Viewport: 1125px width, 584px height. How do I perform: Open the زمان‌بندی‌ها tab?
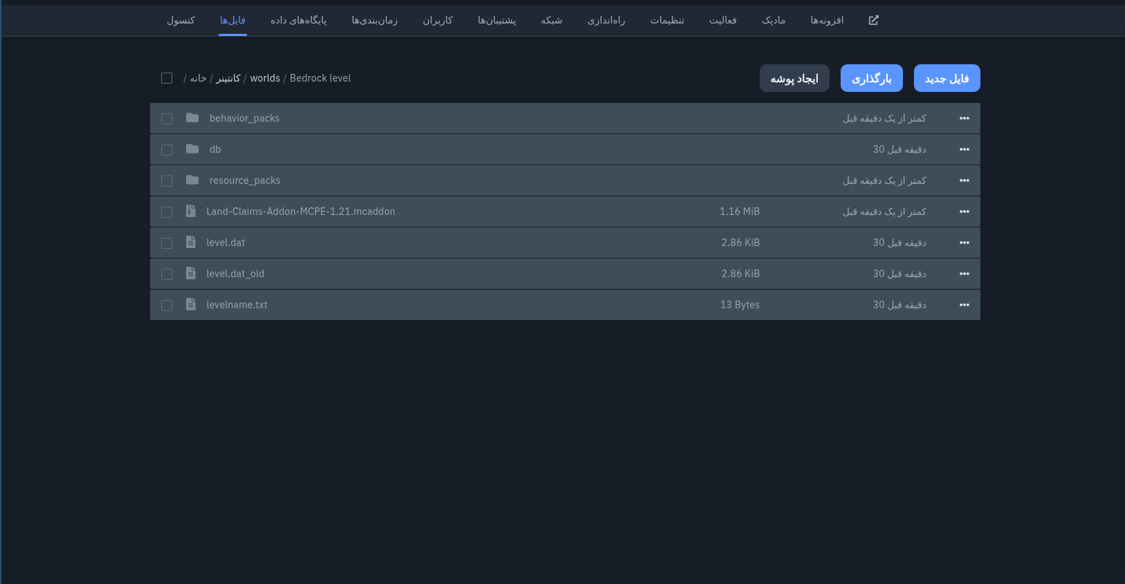374,21
